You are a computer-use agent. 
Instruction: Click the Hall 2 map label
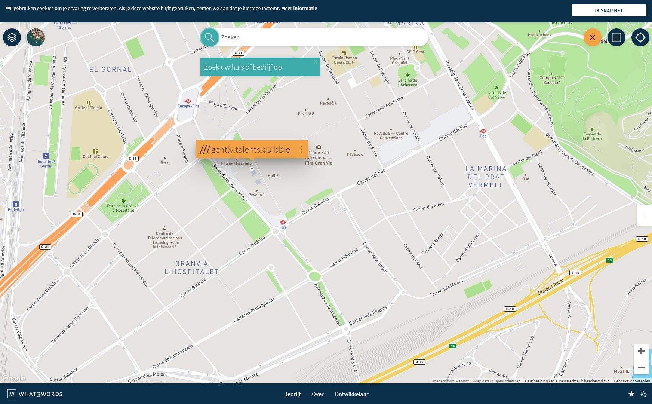click(273, 176)
